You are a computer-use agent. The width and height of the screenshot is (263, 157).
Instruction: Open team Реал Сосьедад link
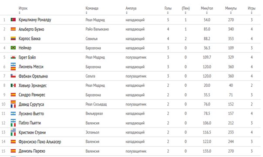tap(96, 104)
